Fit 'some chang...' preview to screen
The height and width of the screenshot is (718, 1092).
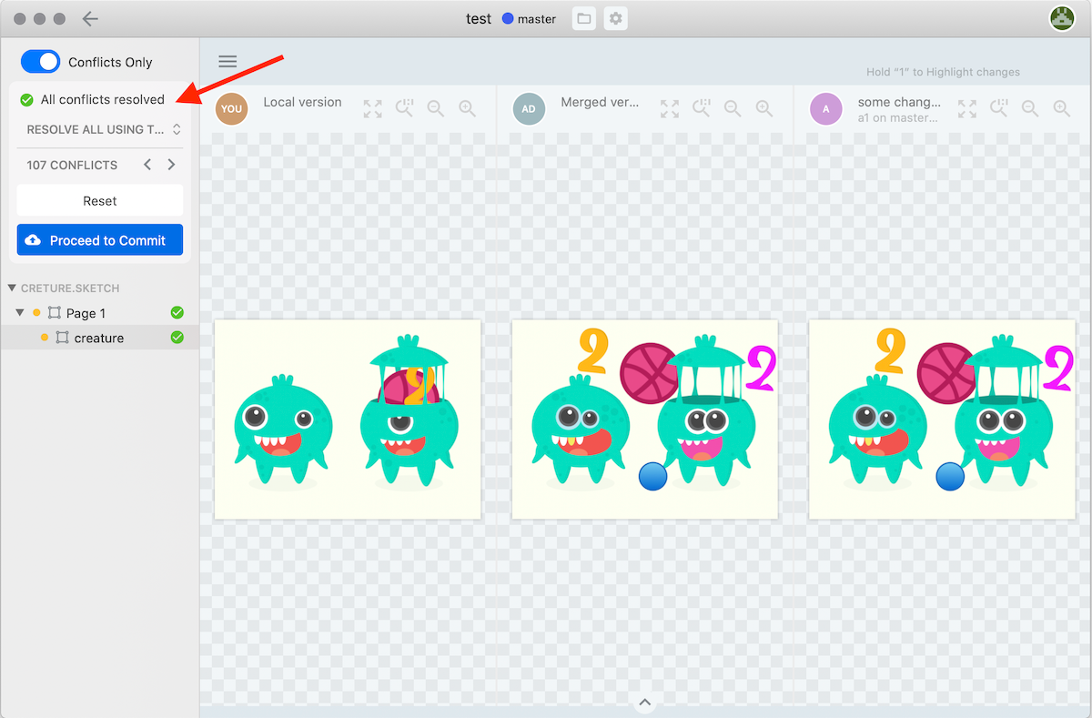click(x=967, y=109)
